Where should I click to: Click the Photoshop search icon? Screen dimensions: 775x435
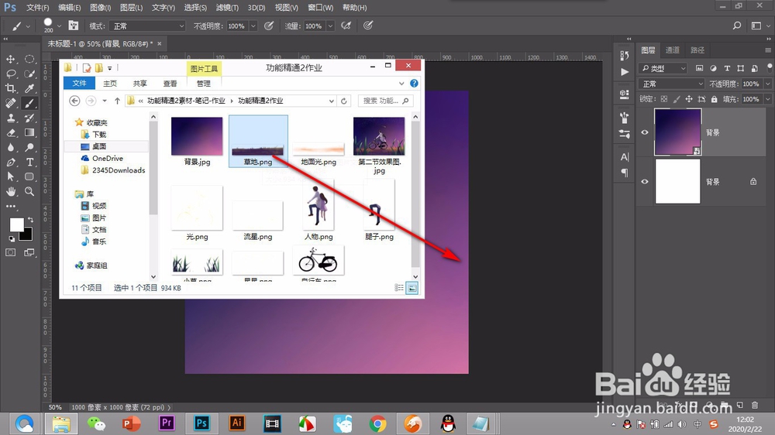[x=737, y=26]
